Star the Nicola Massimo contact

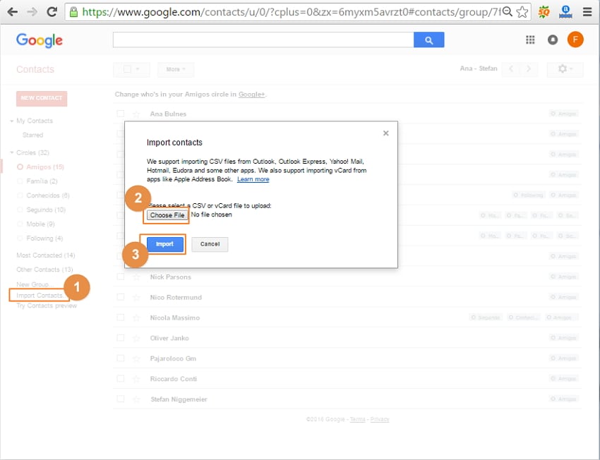click(136, 317)
